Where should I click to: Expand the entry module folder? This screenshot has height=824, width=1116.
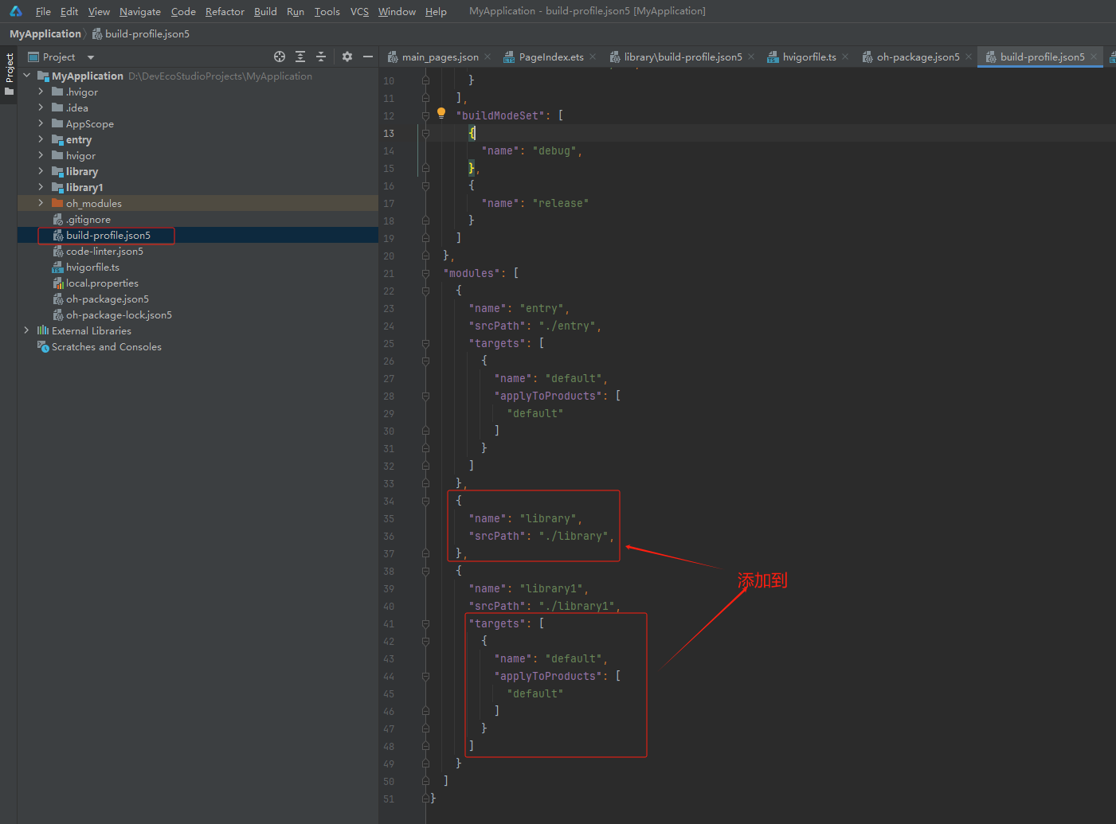[41, 139]
